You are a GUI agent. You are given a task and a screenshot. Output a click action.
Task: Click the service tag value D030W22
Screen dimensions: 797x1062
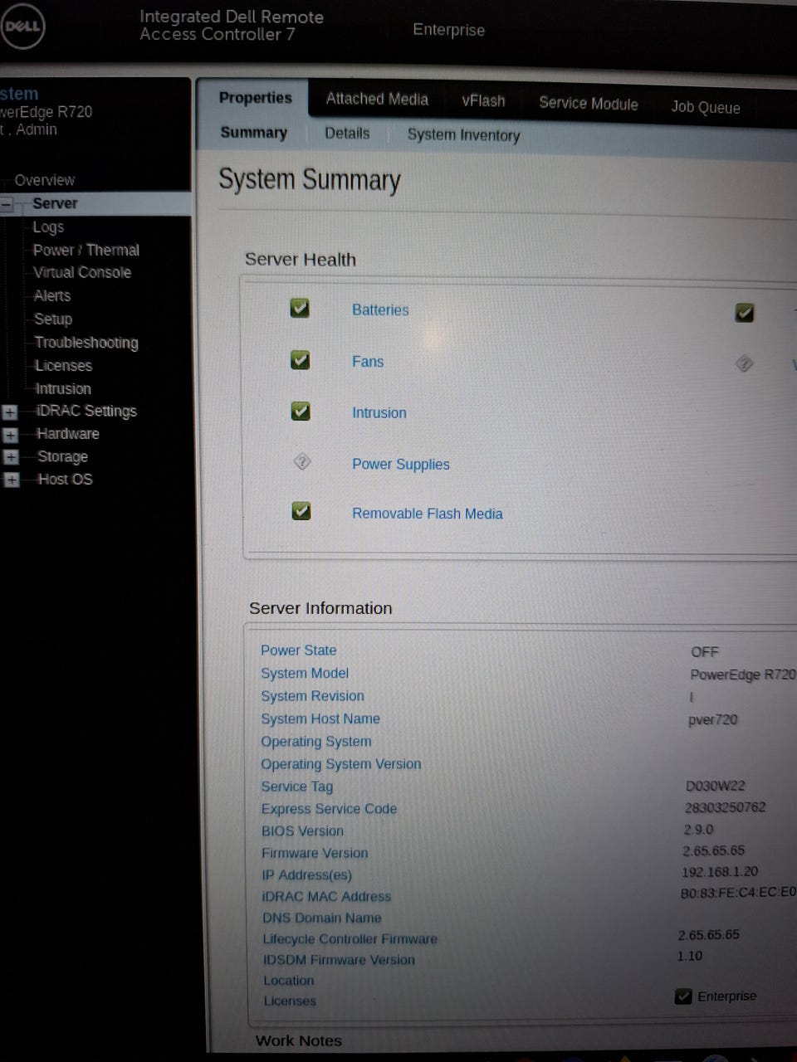point(715,786)
